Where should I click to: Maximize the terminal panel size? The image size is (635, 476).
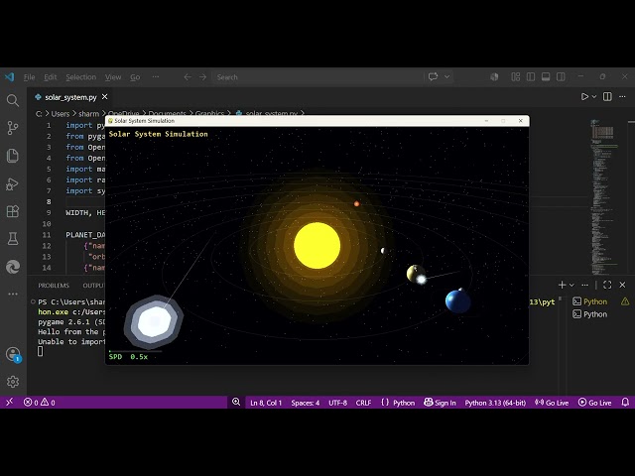(x=607, y=285)
